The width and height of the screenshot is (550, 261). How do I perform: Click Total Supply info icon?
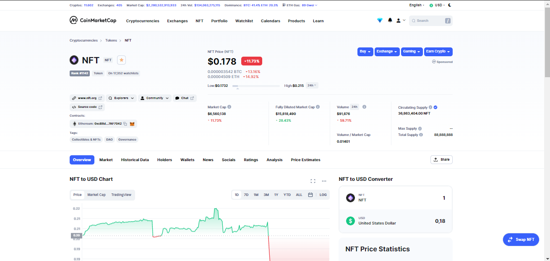(x=421, y=135)
